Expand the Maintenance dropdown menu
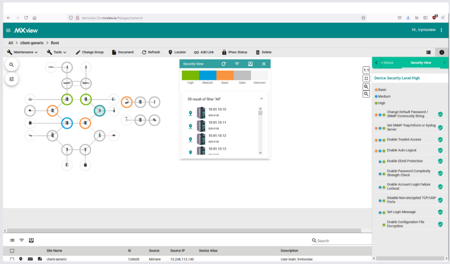Screen dimensions: 450x264 pyautogui.click(x=22, y=52)
